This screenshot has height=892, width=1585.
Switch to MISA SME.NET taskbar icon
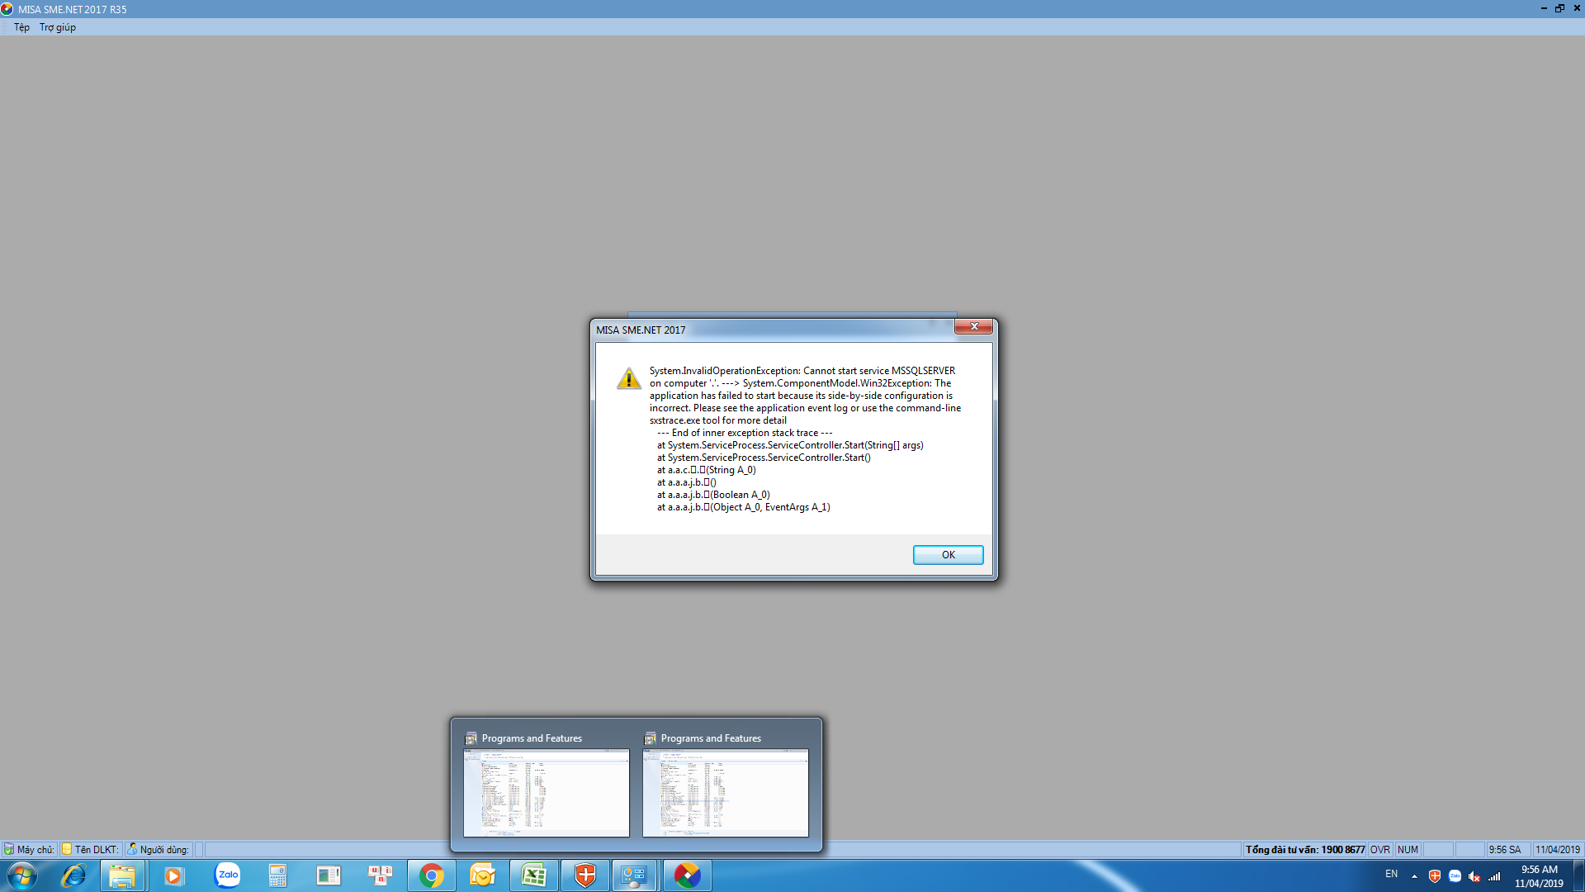(687, 875)
